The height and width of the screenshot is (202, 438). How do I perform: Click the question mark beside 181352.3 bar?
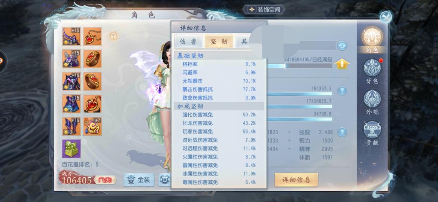click(342, 91)
